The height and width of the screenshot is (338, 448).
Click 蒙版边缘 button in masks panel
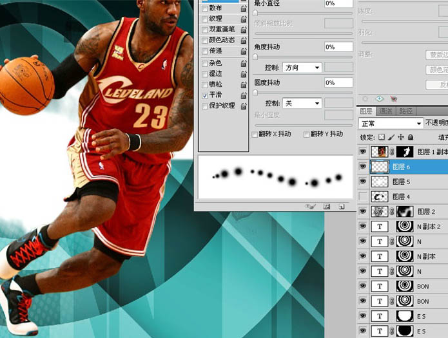[x=437, y=55]
